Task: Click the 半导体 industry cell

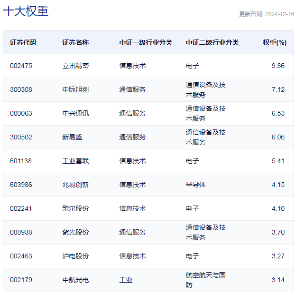Action: point(195,185)
